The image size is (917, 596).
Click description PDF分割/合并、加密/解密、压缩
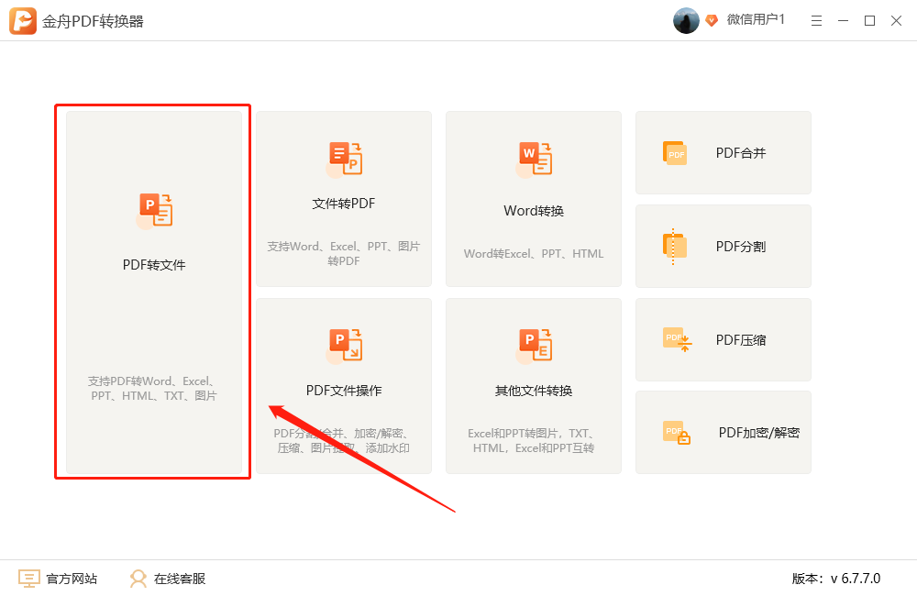344,440
